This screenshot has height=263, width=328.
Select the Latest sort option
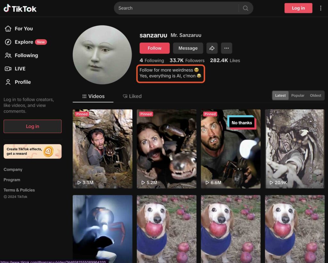(x=280, y=96)
